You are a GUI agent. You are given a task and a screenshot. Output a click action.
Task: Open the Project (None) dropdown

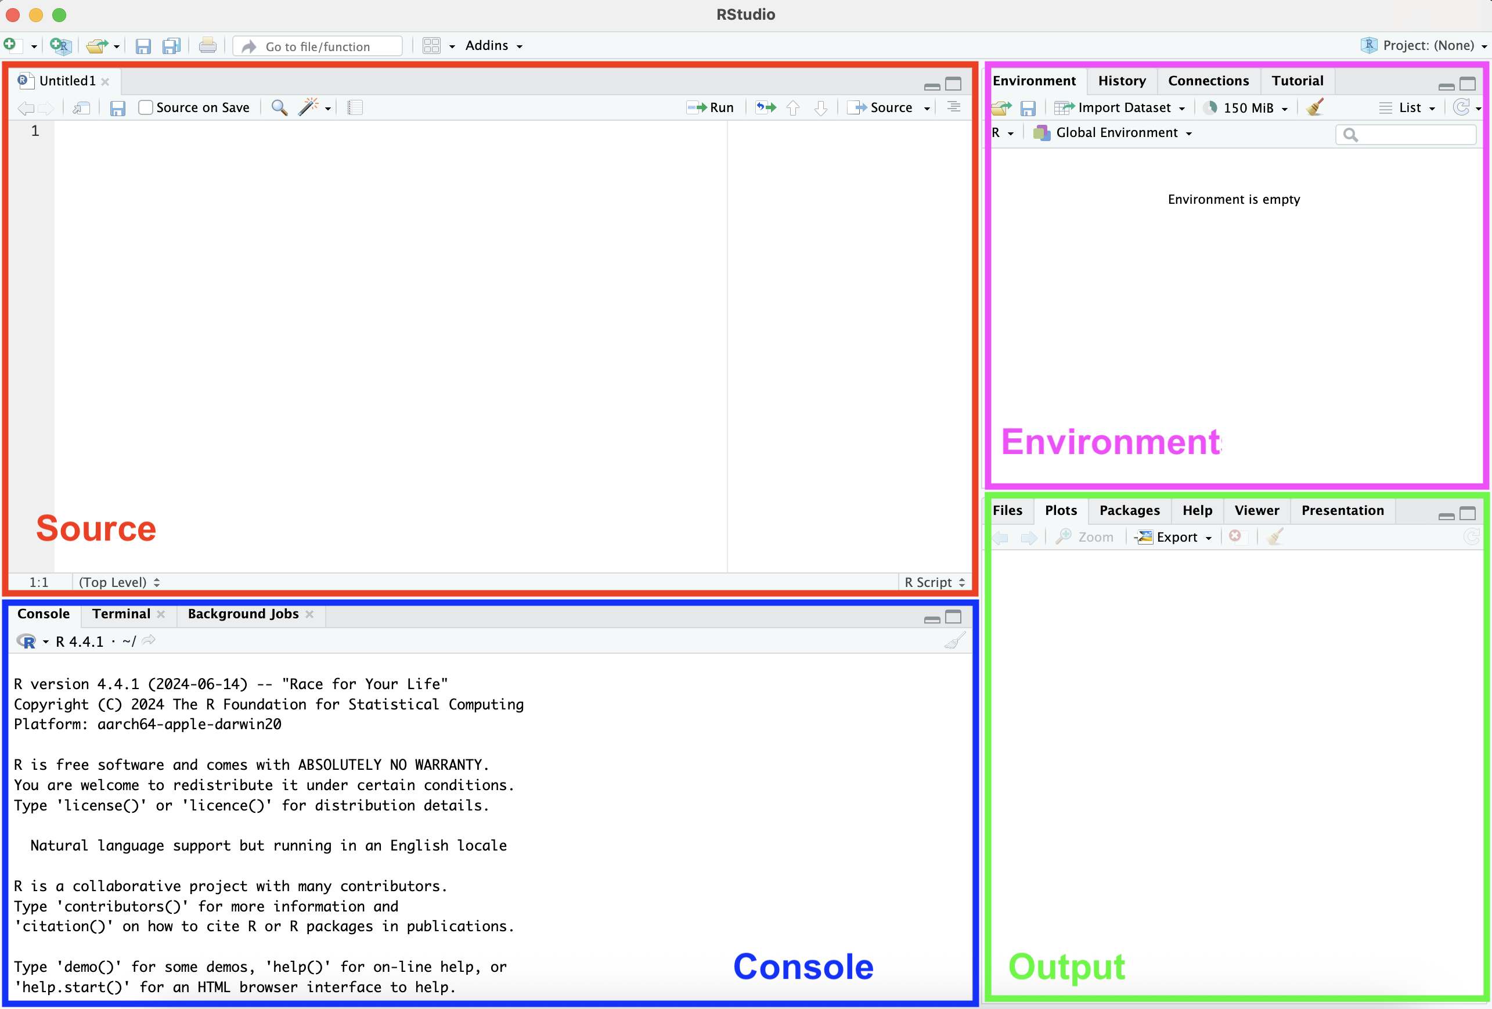pyautogui.click(x=1423, y=45)
